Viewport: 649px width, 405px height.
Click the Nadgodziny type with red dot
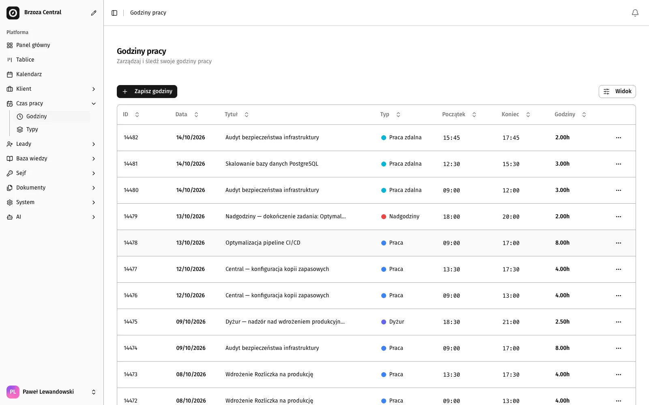(400, 217)
